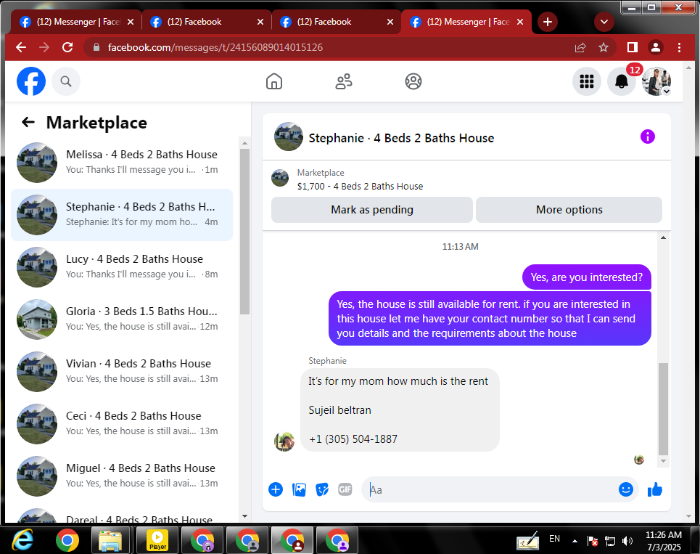700x554 pixels.
Task: Click the EN language indicator
Action: click(554, 539)
